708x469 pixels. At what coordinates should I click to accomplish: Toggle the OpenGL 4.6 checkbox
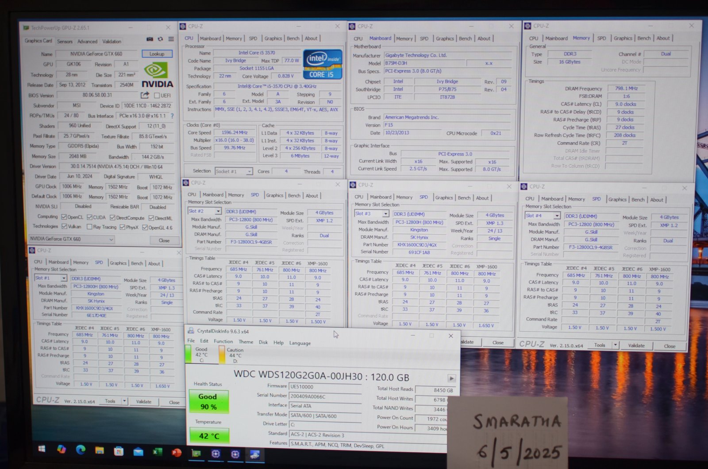point(145,228)
